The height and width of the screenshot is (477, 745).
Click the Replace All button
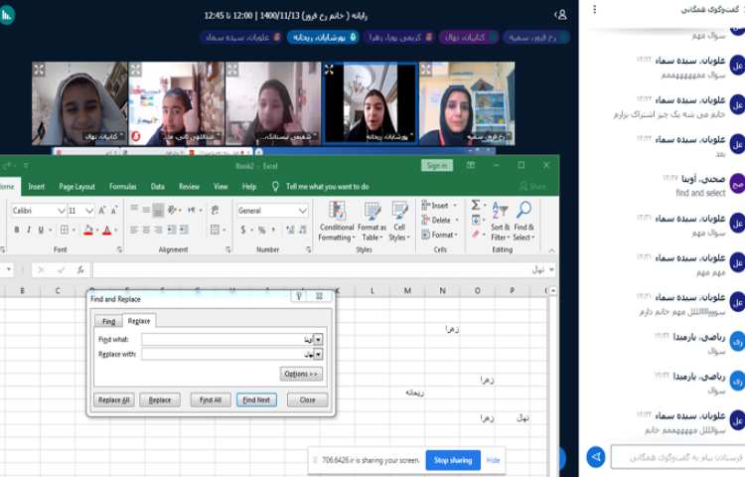point(113,399)
